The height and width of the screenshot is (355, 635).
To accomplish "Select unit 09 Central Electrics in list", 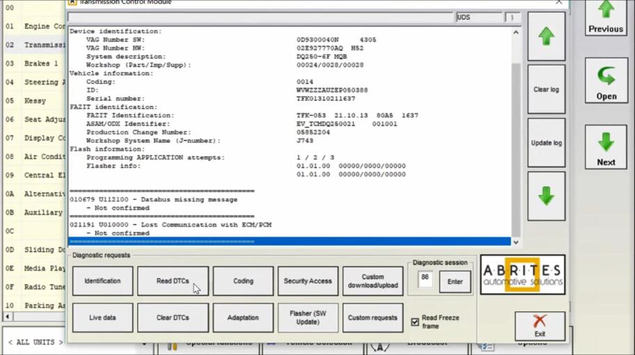I will tap(35, 175).
